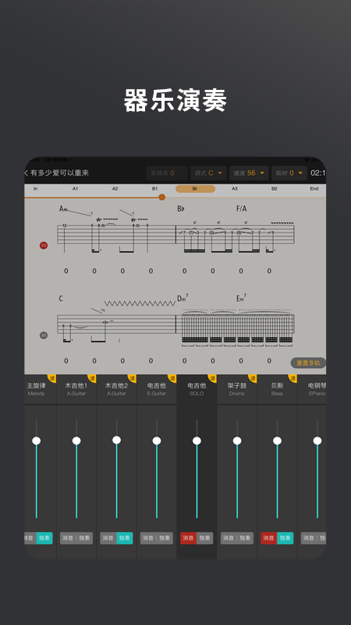Toggle 消音 mute on 贝斯 Bass track
Image resolution: width=351 pixels, height=625 pixels.
[x=268, y=538]
